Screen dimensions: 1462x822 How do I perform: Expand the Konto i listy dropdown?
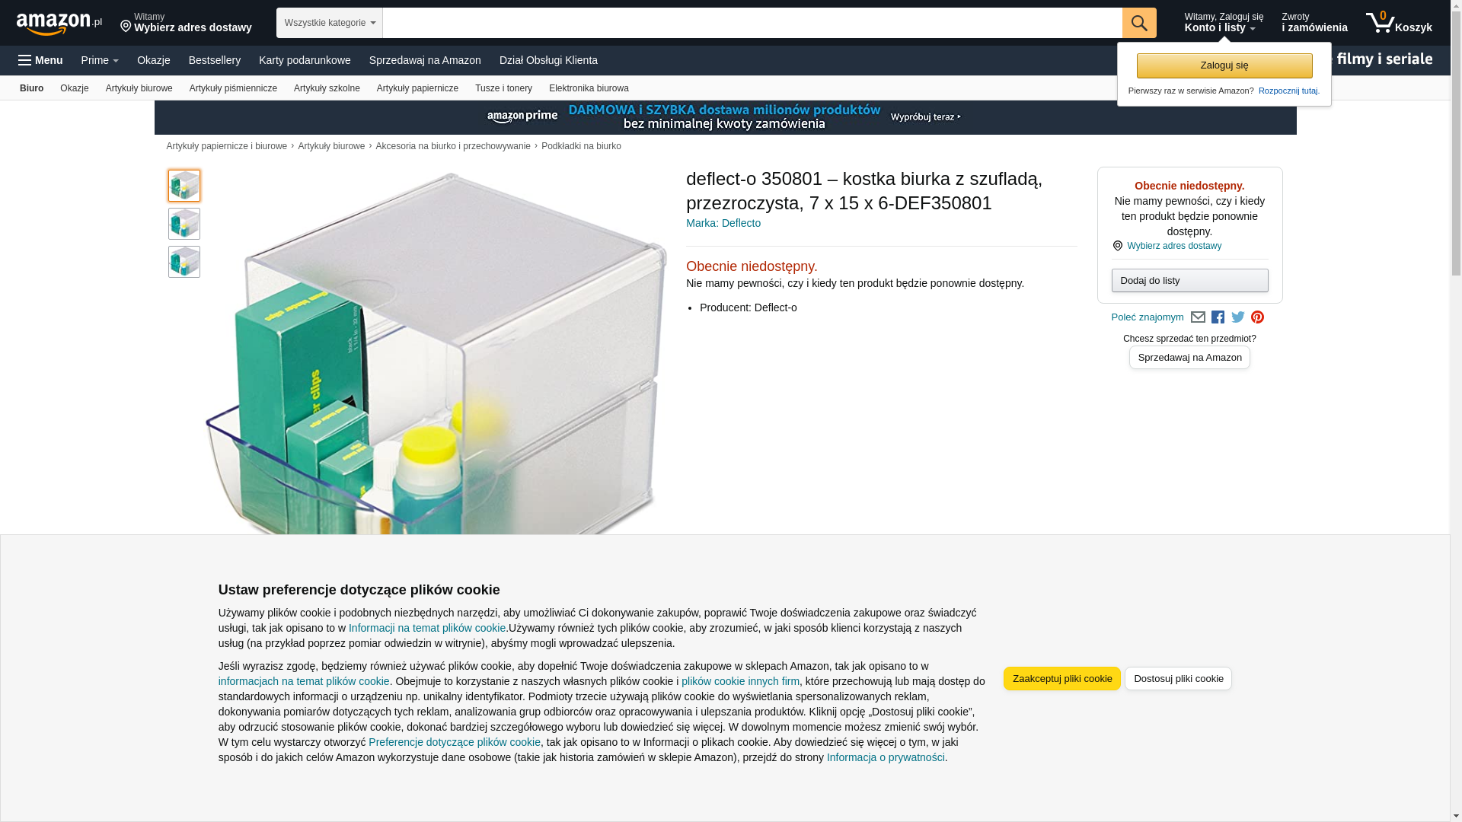point(1224,23)
